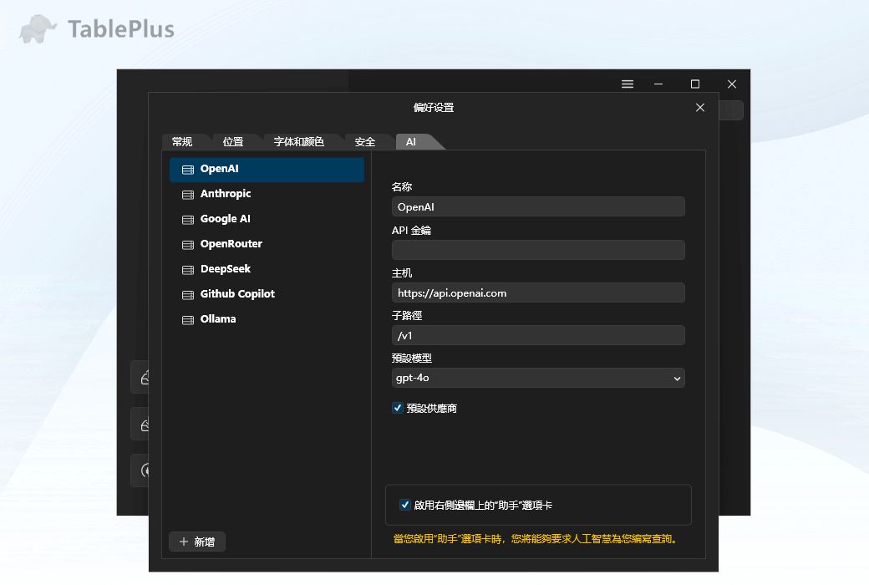Click the 新增 add provider button

tap(196, 542)
